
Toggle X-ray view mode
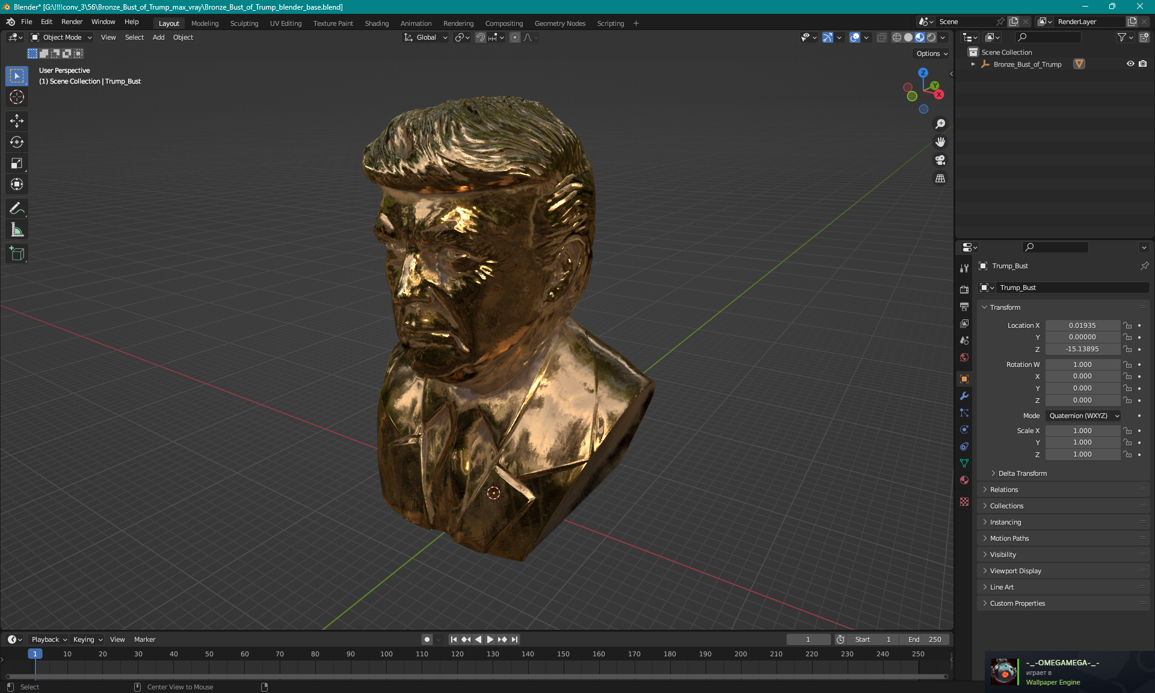(881, 37)
